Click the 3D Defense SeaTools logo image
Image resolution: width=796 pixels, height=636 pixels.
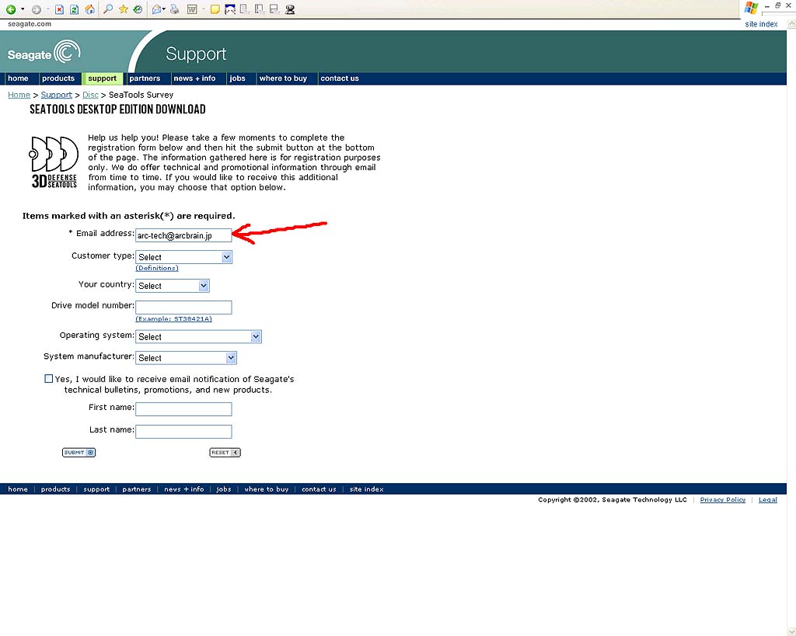point(54,162)
